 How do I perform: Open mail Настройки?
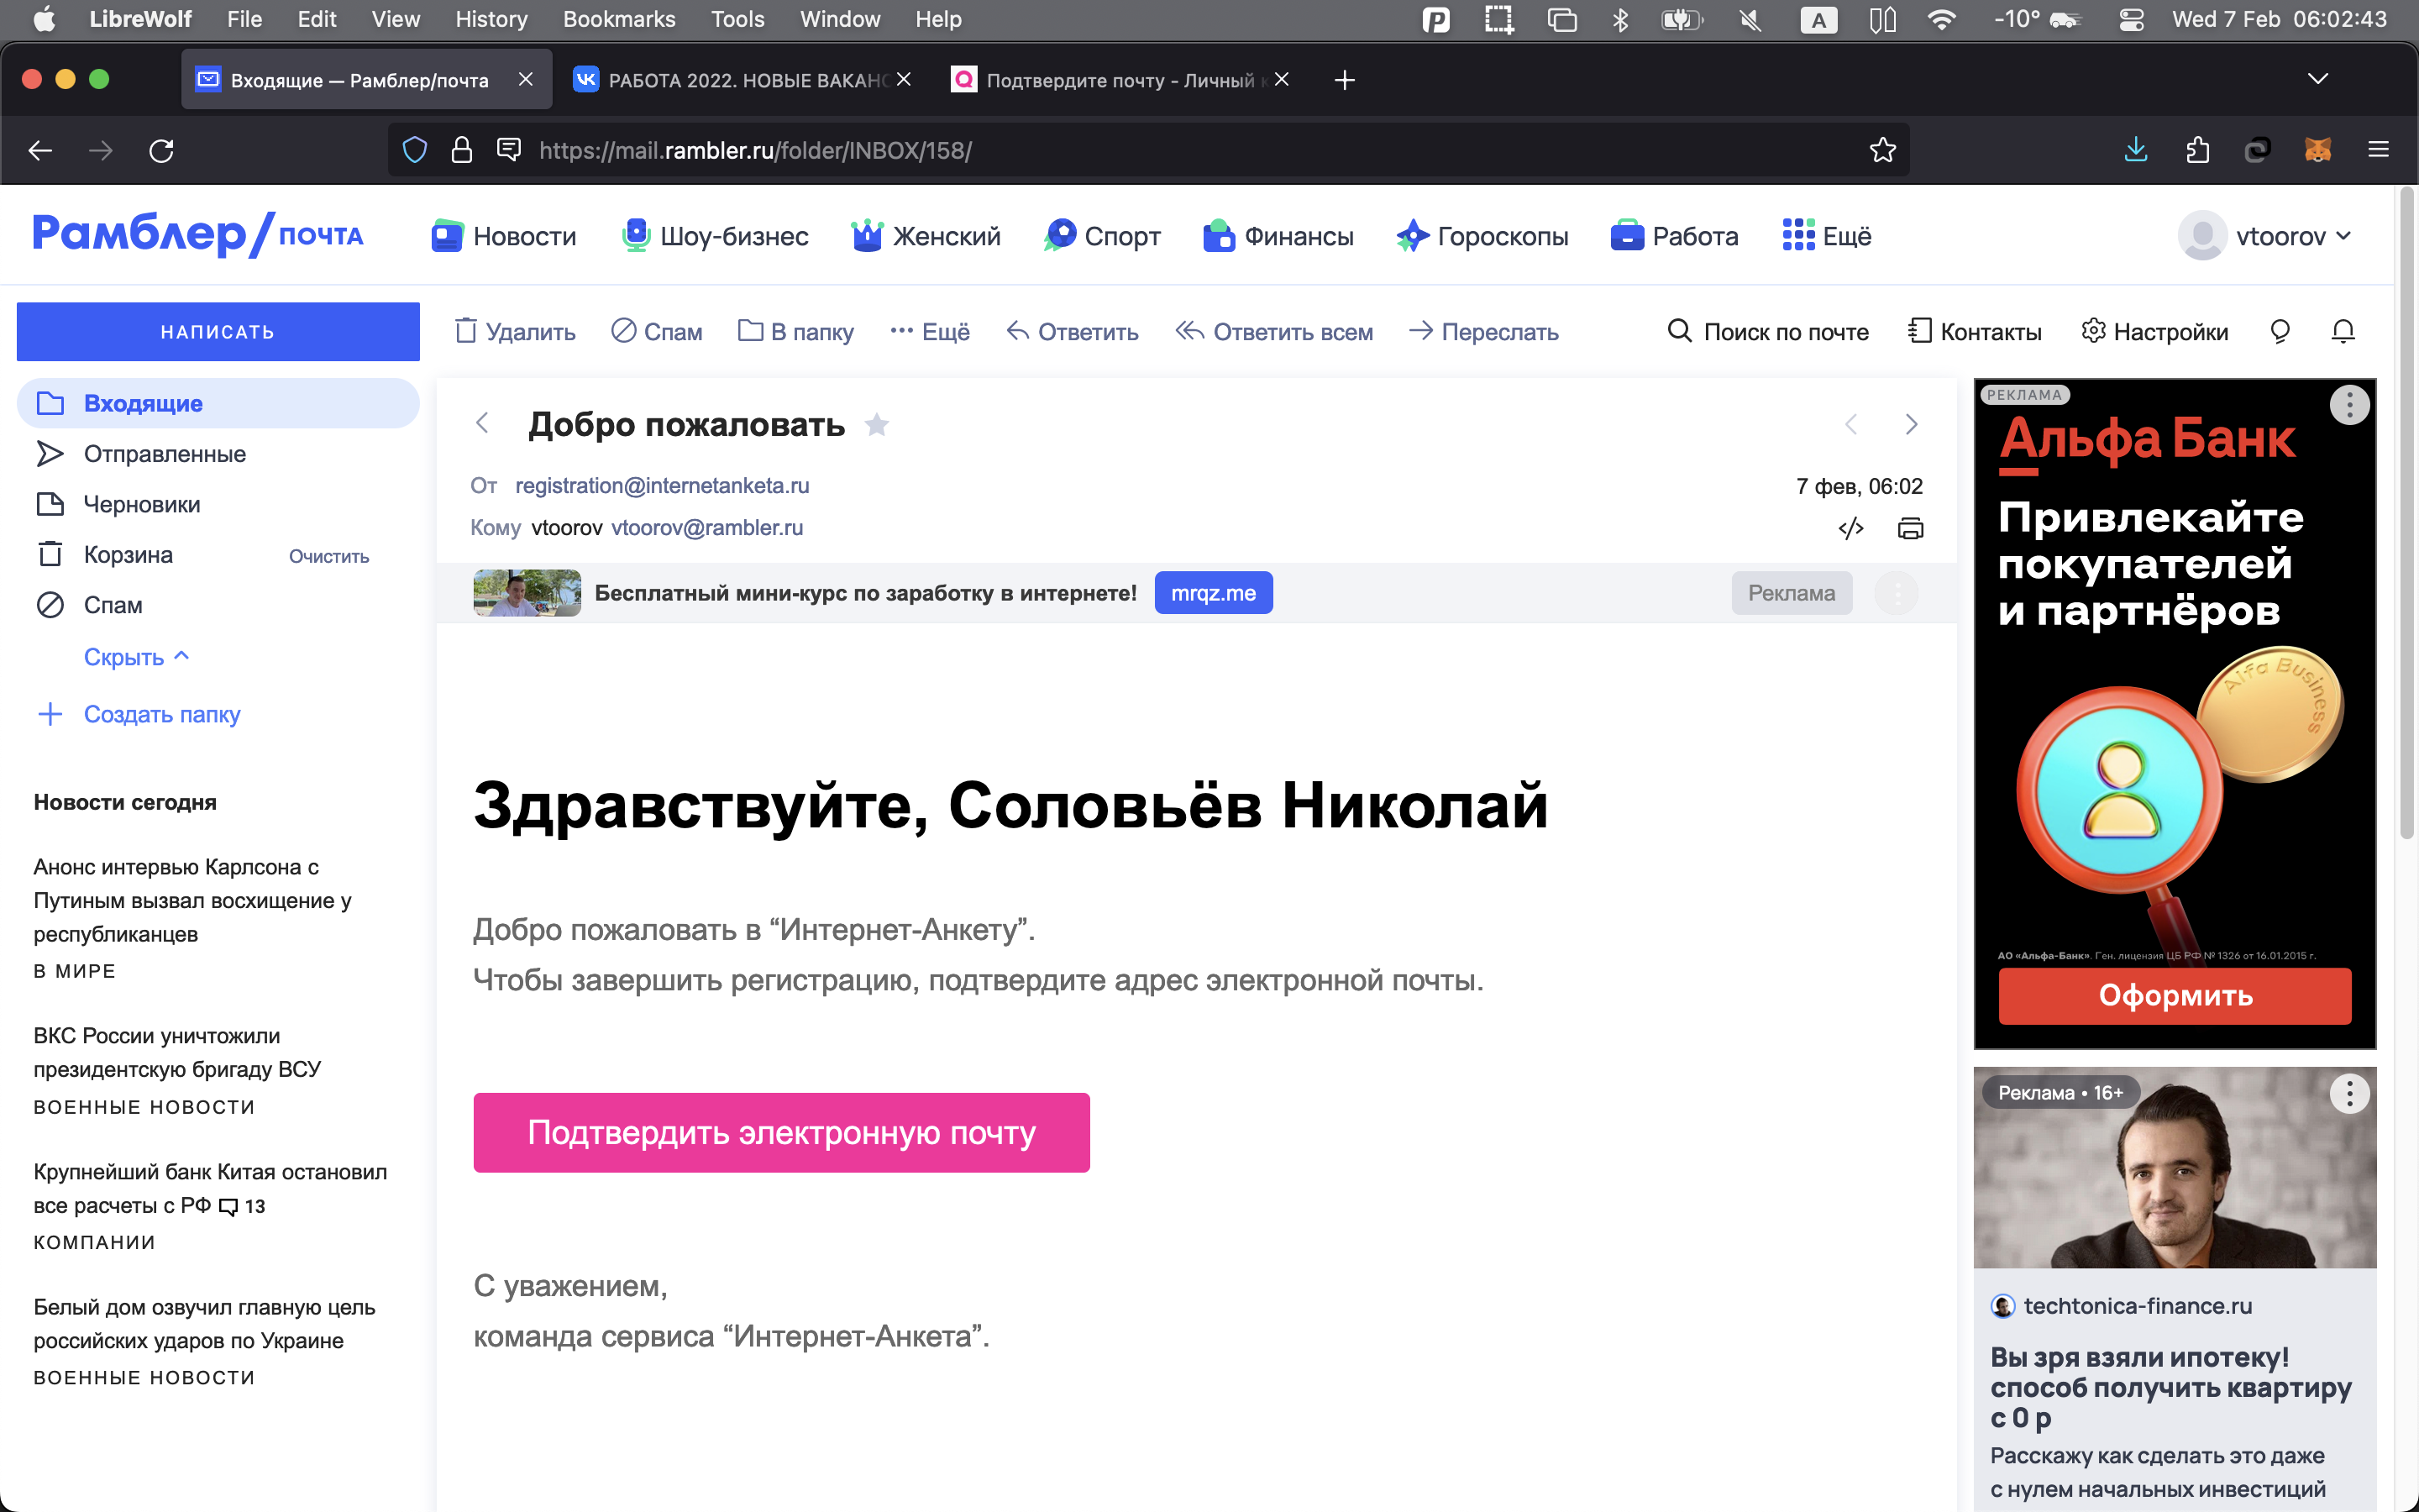pyautogui.click(x=2154, y=331)
